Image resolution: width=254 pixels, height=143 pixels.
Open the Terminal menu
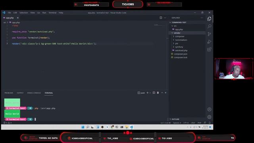[x=52, y=13]
